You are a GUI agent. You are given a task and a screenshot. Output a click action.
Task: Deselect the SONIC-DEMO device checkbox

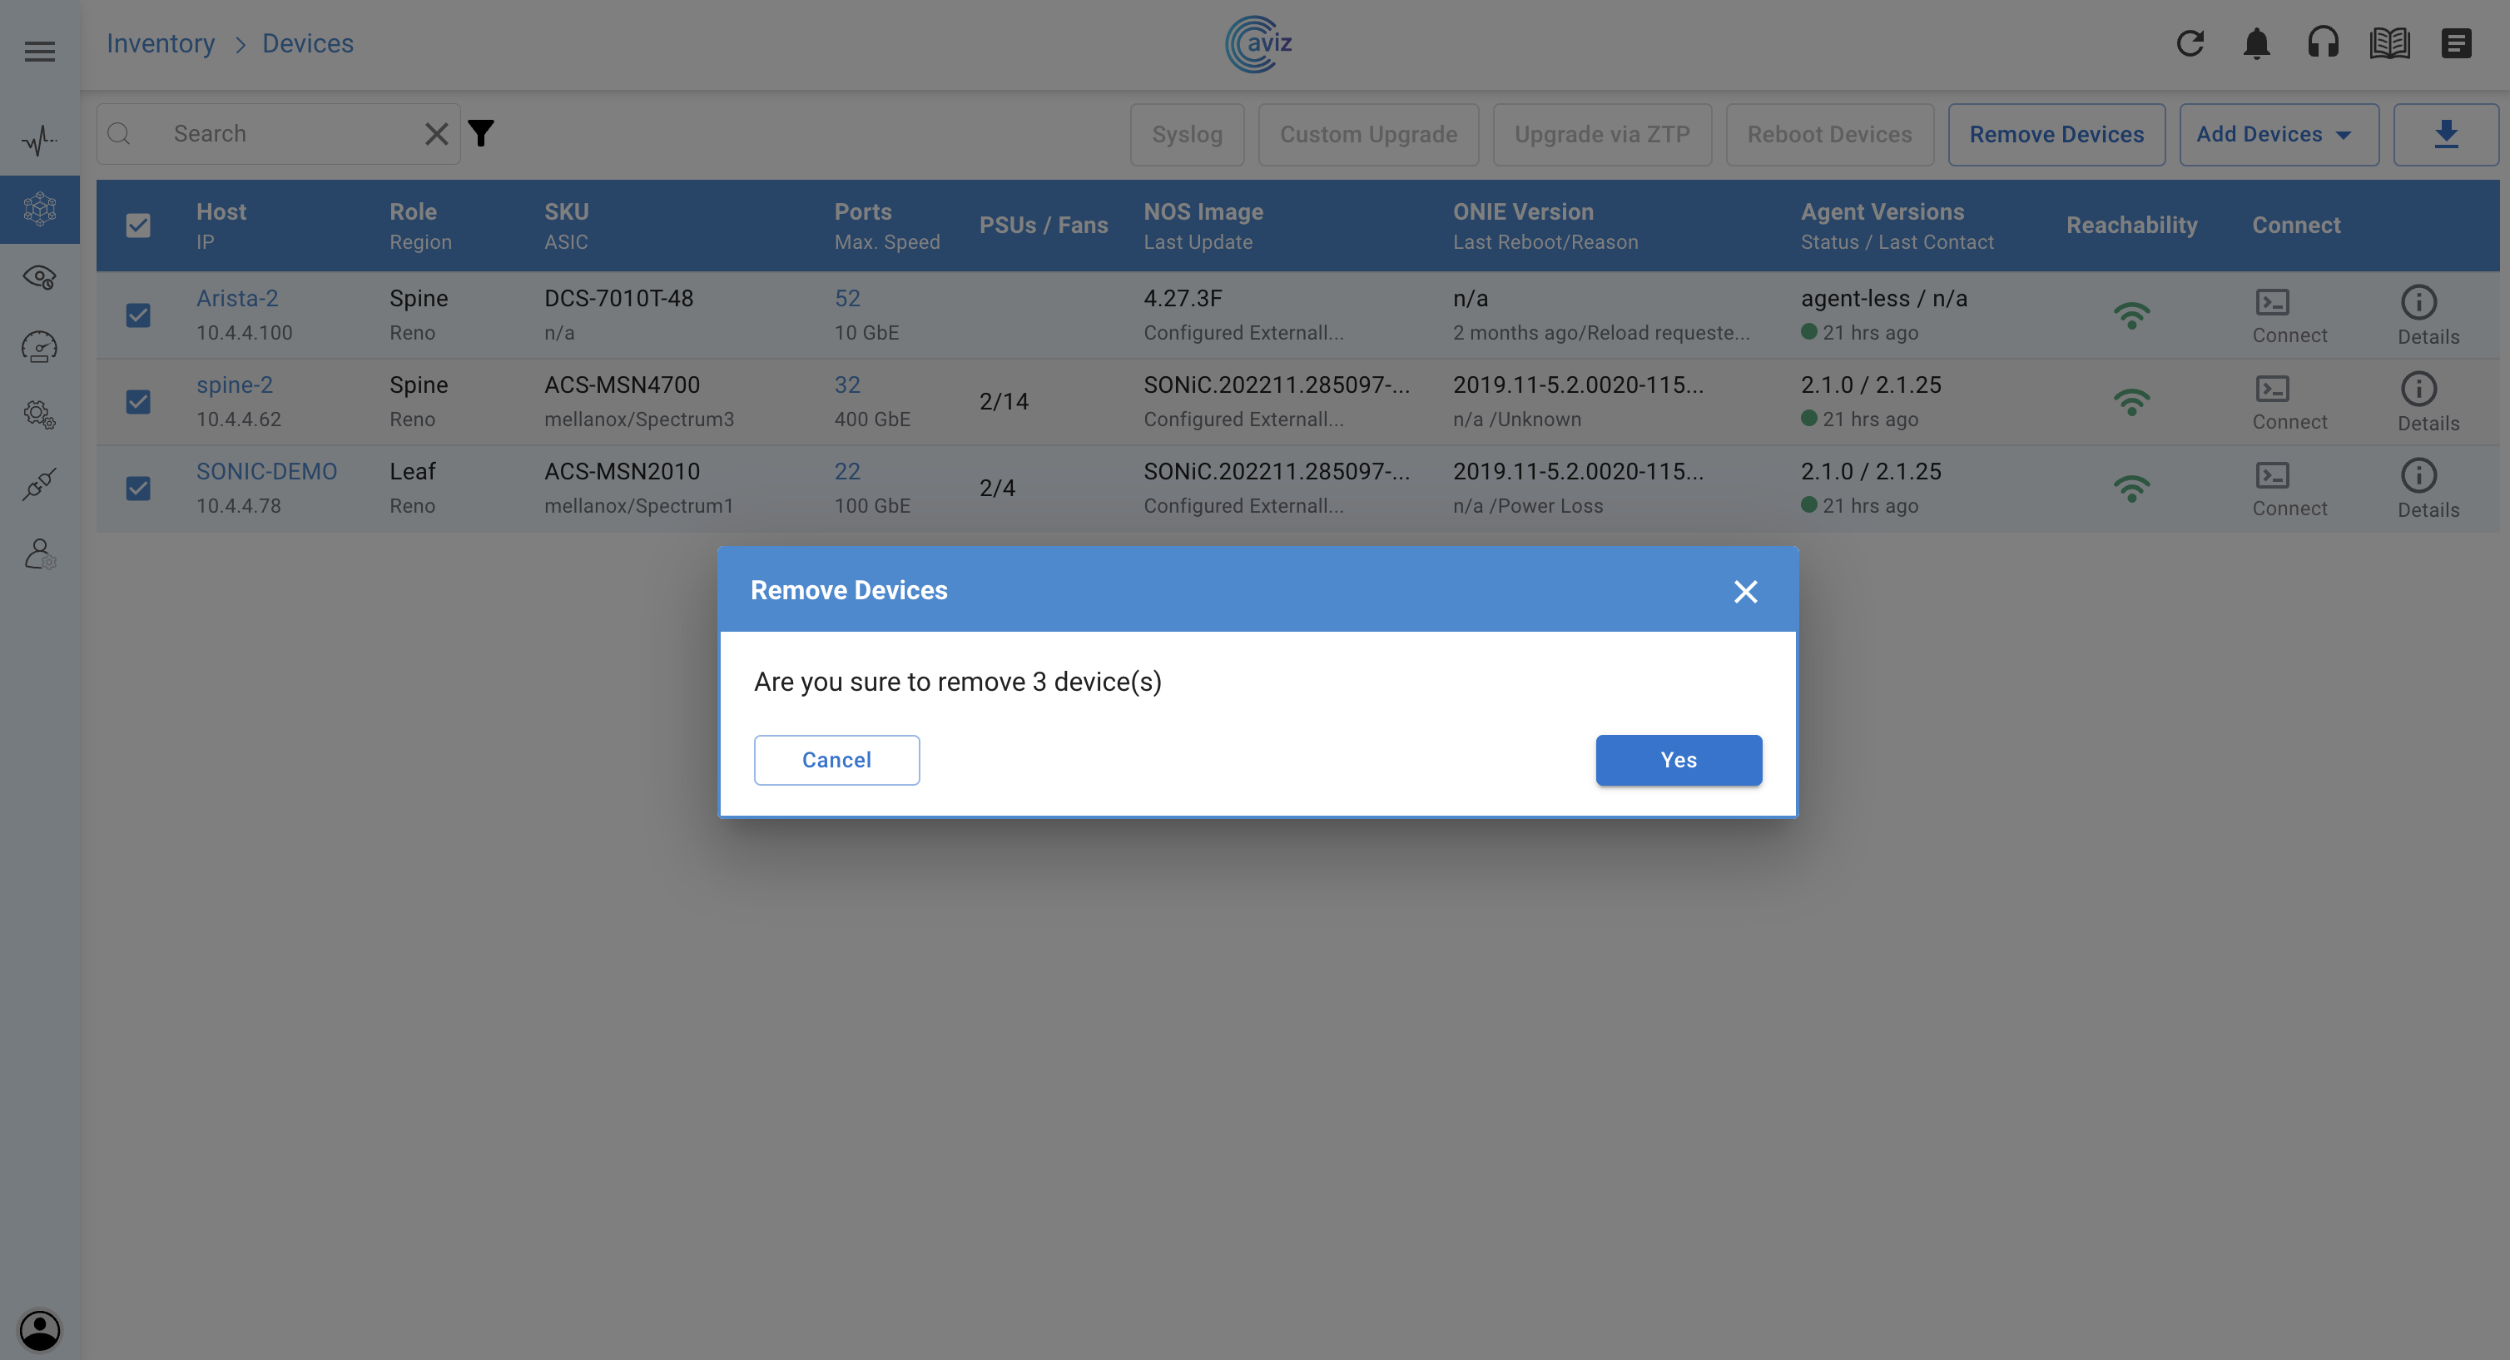pos(138,488)
